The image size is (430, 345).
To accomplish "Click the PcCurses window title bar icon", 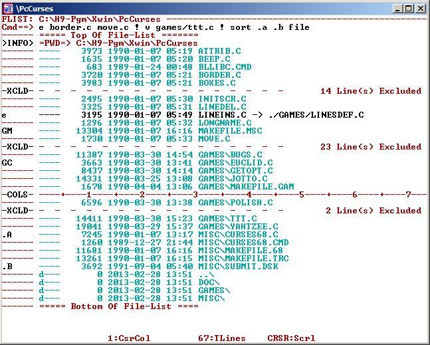I will coord(8,8).
